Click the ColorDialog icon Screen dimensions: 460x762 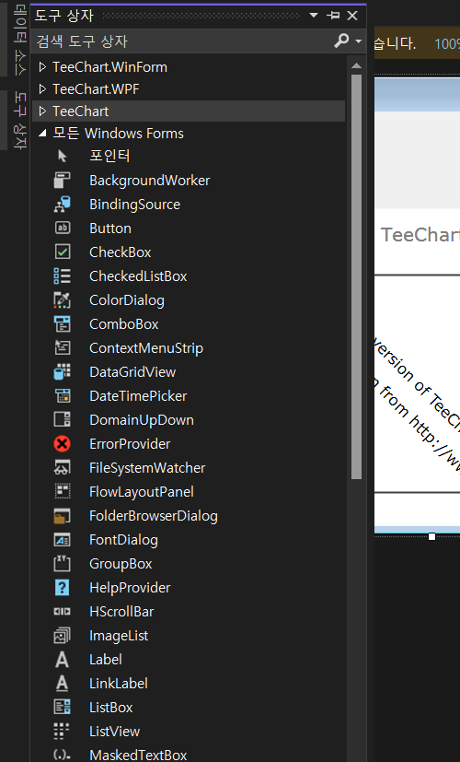point(63,299)
